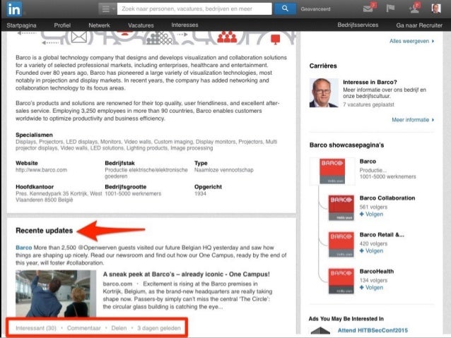
Task: Click Ga naar Recruiter
Action: tap(419, 25)
